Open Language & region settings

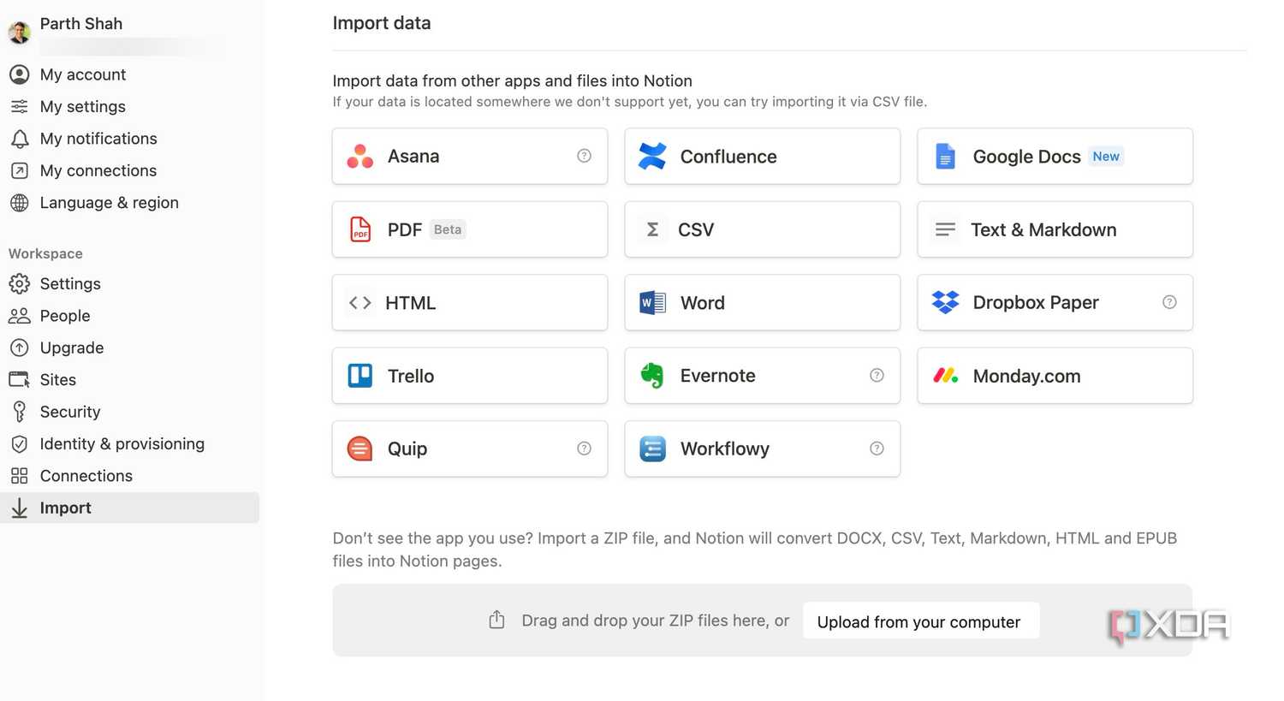(130, 203)
